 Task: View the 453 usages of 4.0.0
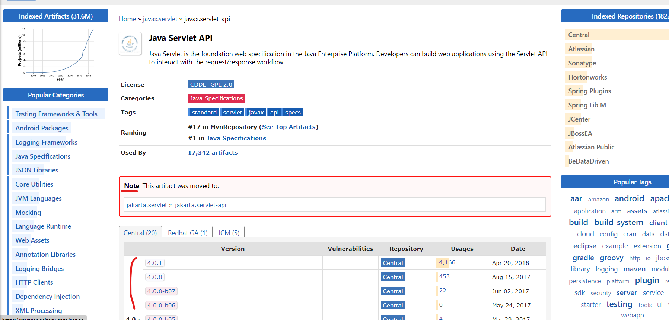[x=444, y=277]
